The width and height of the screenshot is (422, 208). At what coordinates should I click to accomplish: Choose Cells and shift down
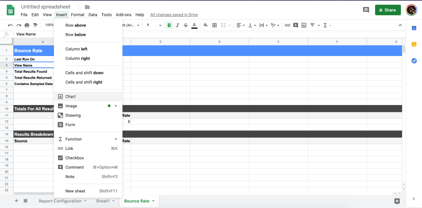point(88,73)
